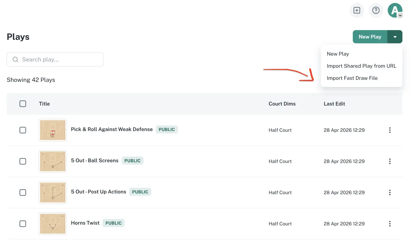Open the 5 Out - Post Up Actions thumbnail
This screenshot has height=243, width=416.
tap(53, 192)
